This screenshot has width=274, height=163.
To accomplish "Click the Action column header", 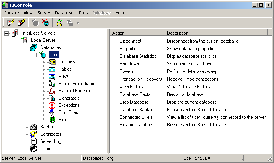I will tap(137, 33).
